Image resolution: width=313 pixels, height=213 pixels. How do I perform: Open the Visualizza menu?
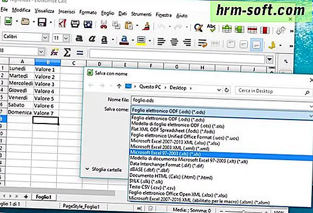[44, 11]
